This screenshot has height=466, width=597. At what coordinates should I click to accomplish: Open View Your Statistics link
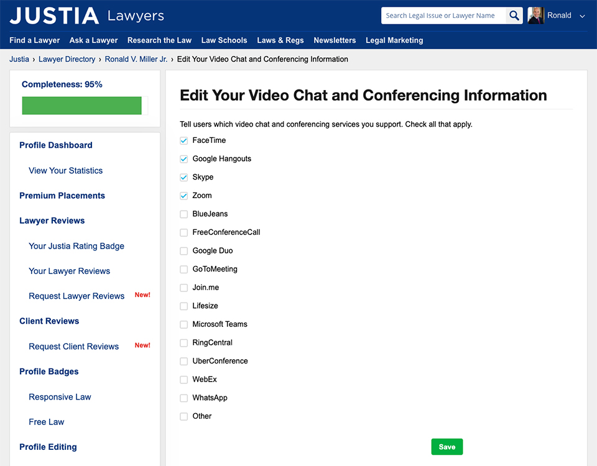[65, 171]
